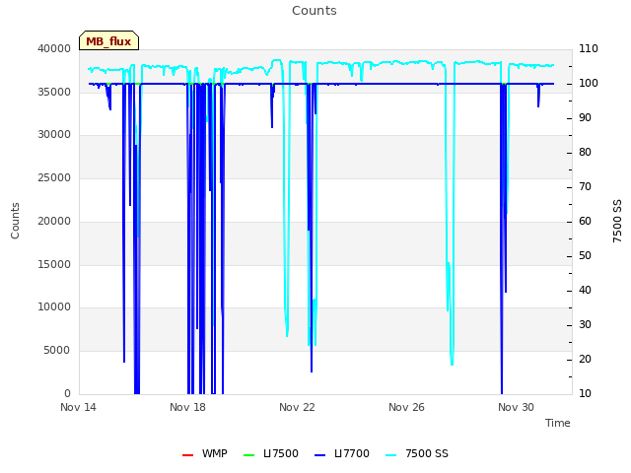The height and width of the screenshot is (473, 631).
Task: Click the 40000 left axis tick label
Action: point(54,48)
